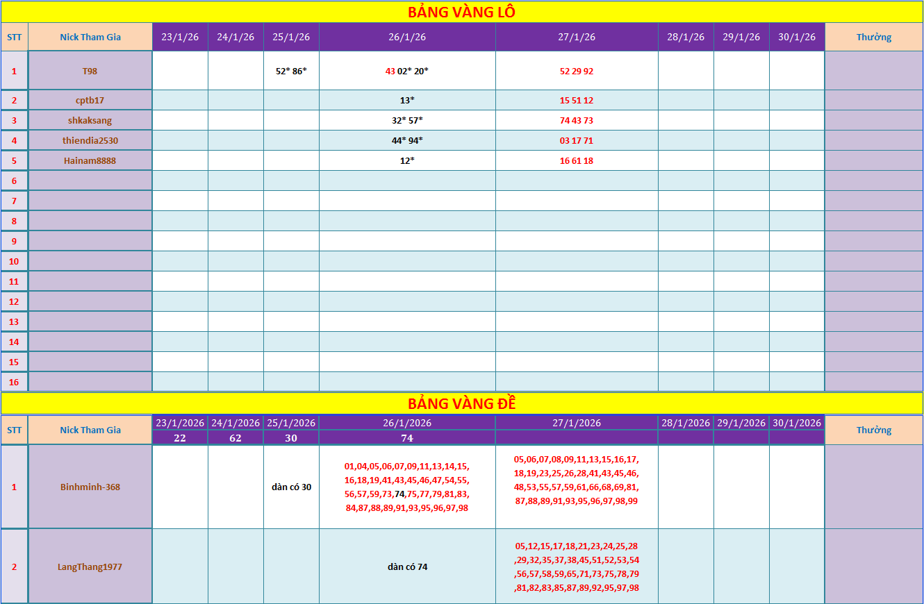Select the "03 17 71" cell for thiendia2530
The width and height of the screenshot is (924, 604).
click(x=577, y=140)
